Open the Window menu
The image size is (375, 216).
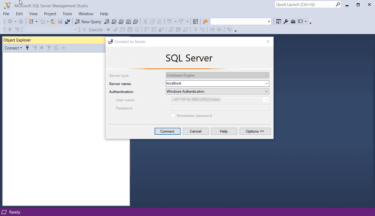click(86, 14)
